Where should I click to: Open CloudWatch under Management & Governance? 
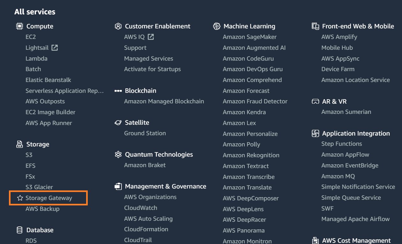[x=141, y=208]
